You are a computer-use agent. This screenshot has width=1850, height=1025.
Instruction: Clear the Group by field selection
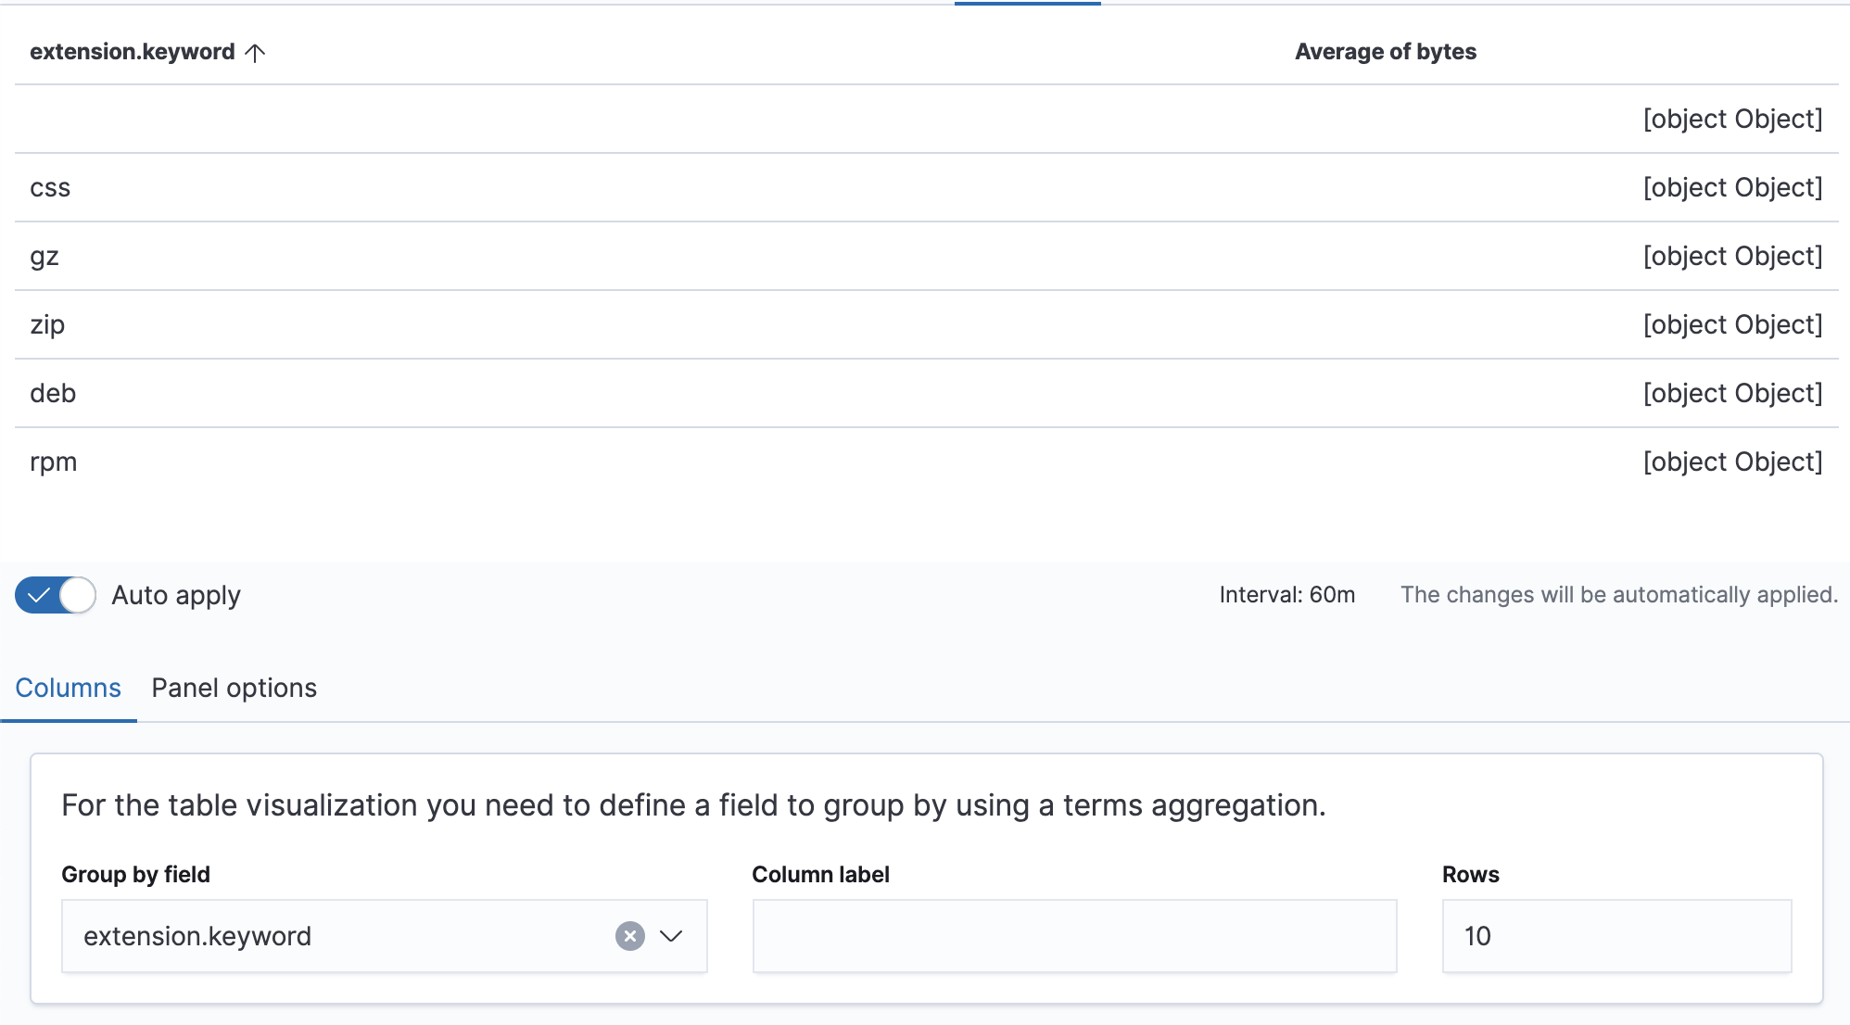630,936
